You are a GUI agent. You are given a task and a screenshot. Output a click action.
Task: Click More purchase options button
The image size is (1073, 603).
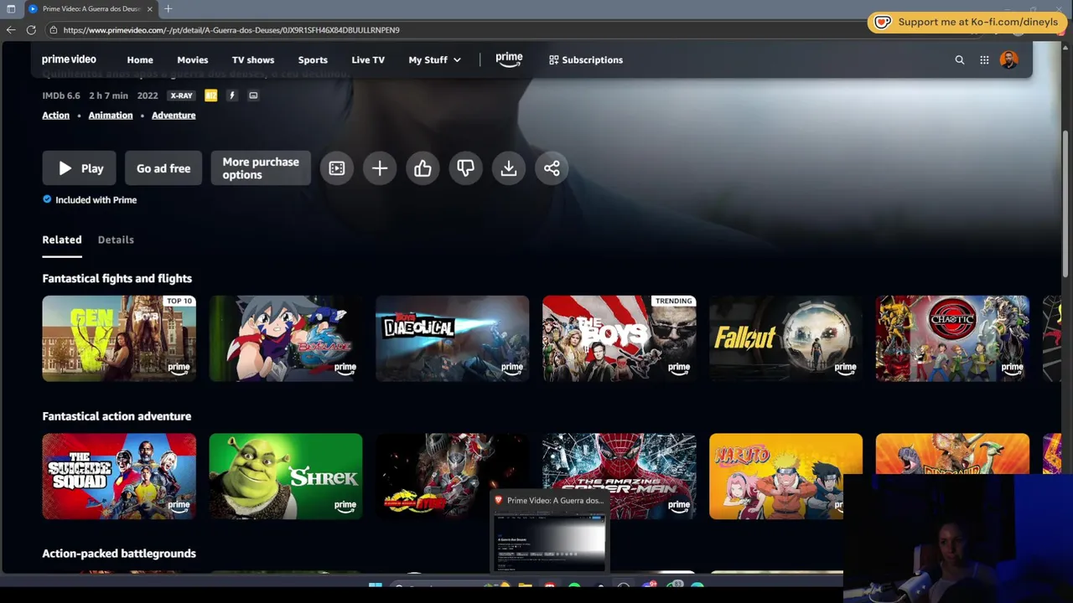pyautogui.click(x=261, y=168)
